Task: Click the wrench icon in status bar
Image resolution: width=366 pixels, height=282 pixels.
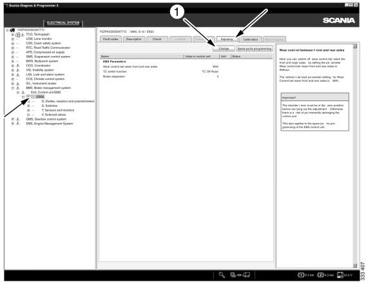Action: 222,275
